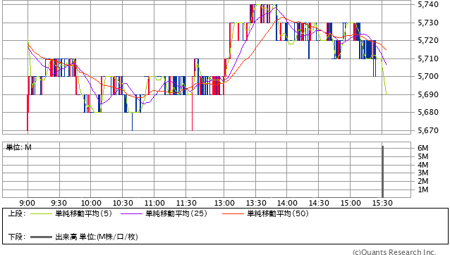Click the 2M volume axis label

423,181
